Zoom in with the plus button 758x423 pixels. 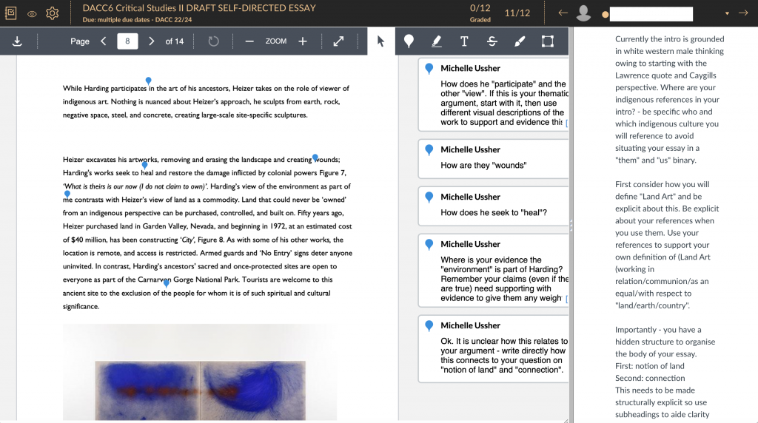(303, 41)
